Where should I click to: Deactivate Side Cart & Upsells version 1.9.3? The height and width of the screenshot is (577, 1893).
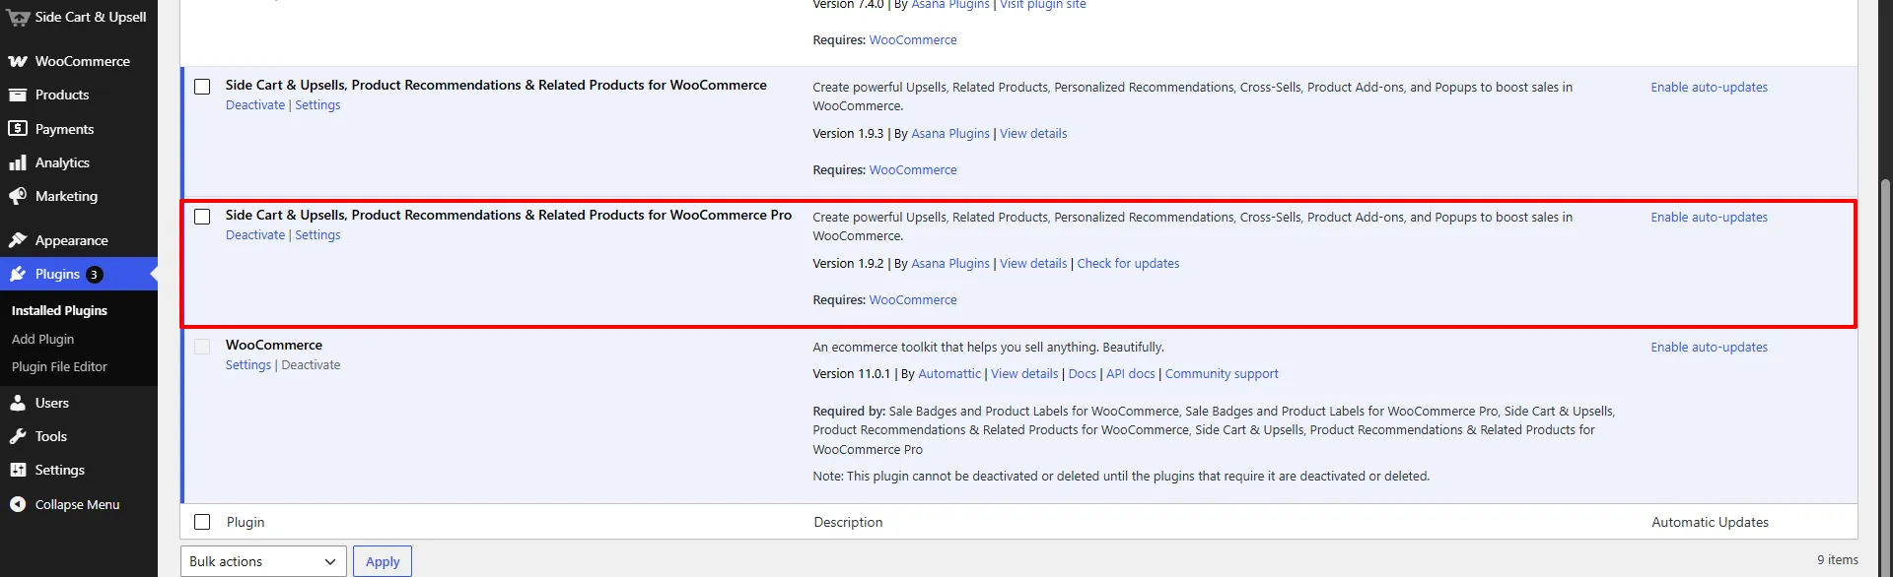click(x=255, y=105)
